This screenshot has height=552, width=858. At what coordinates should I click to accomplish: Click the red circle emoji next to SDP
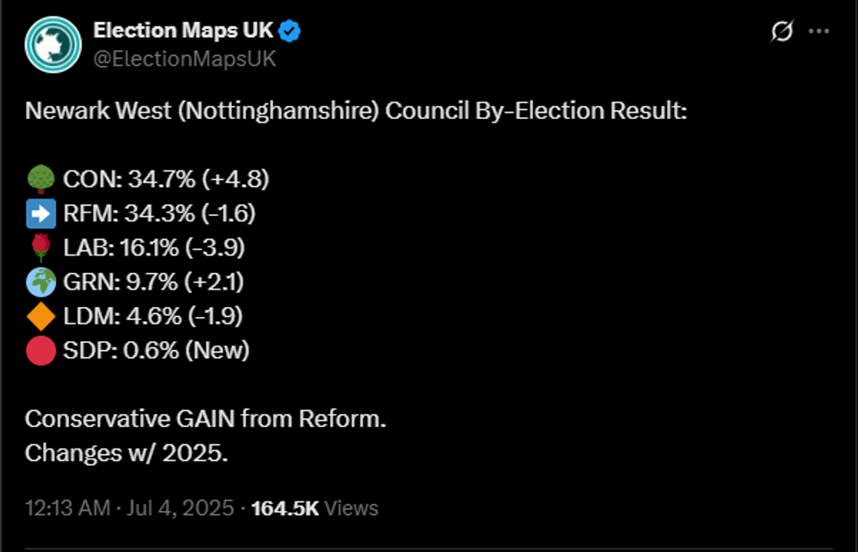[x=41, y=352]
